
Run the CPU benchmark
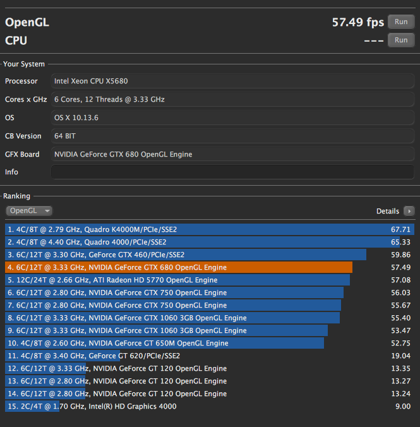[401, 40]
